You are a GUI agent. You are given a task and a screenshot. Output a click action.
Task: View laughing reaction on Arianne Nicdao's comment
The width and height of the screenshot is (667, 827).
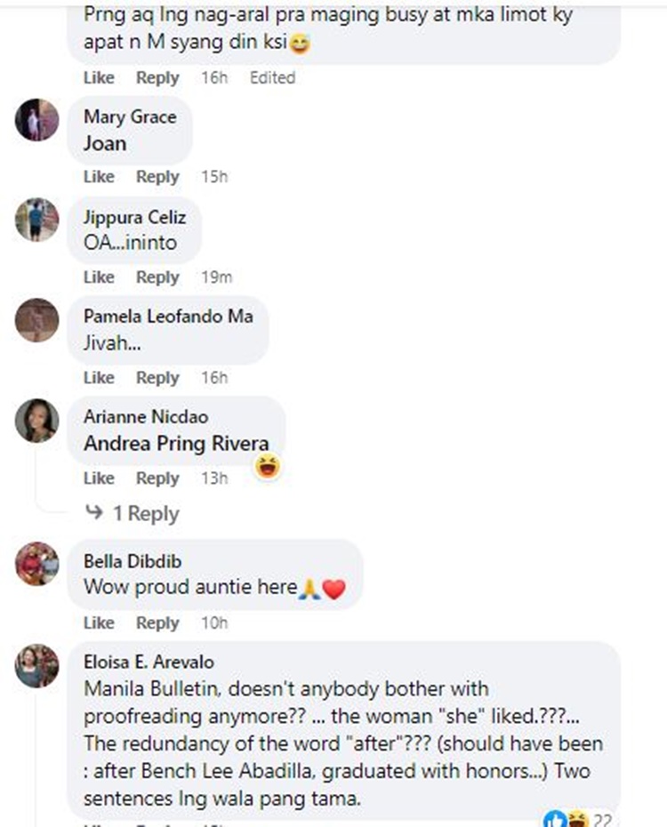click(265, 465)
